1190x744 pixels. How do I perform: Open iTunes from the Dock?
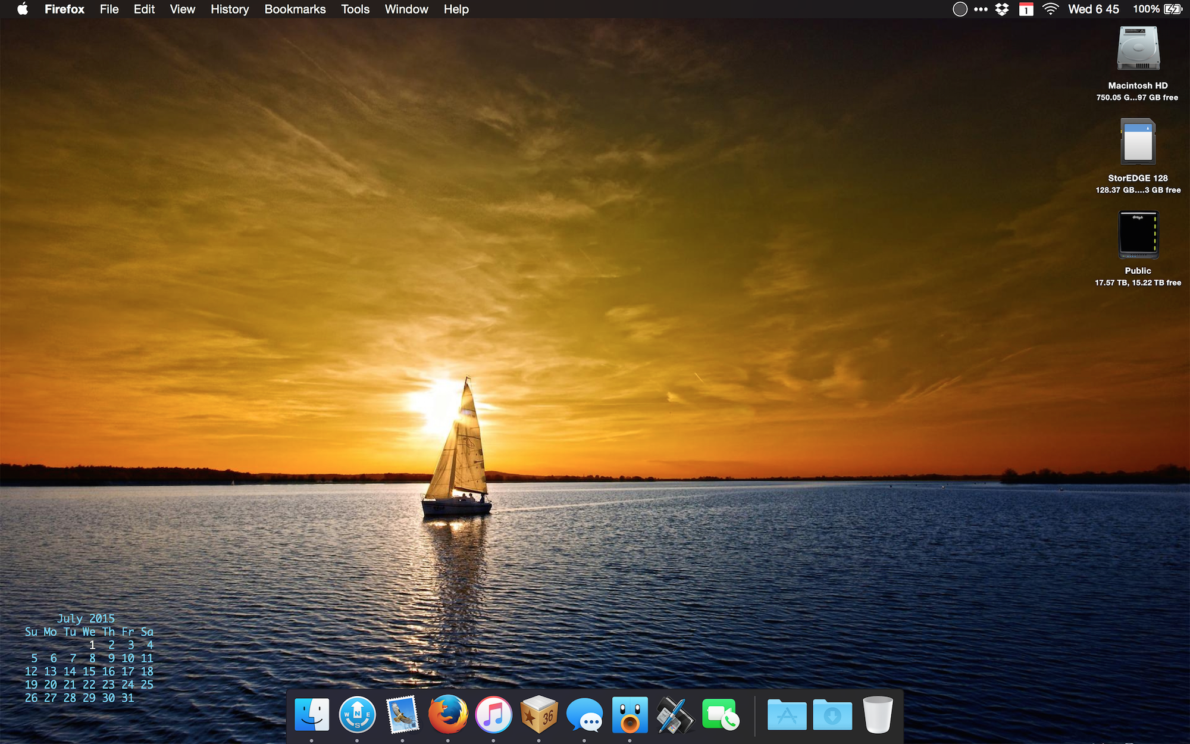493,714
